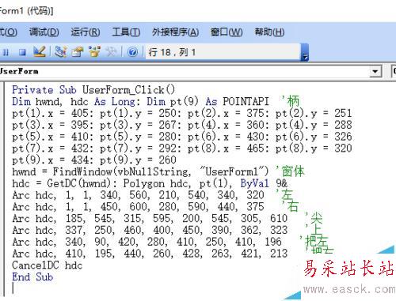Image resolution: width=396 pixels, height=301 pixels.
Task: Open the Object Browser icon
Action: tap(94, 51)
